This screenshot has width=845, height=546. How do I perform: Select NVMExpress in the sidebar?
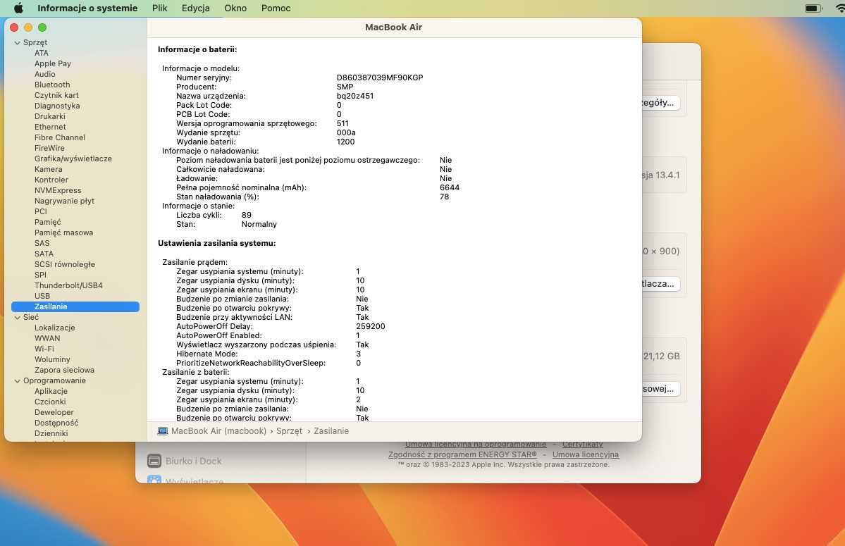point(58,191)
